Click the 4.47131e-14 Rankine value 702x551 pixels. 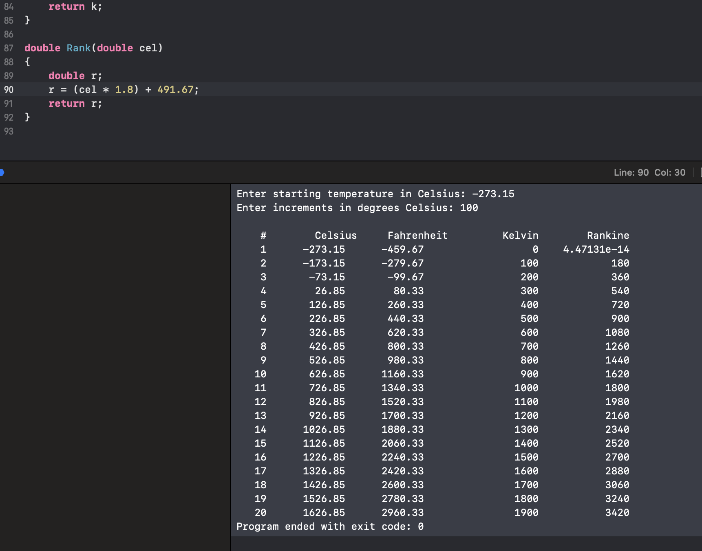tap(596, 249)
